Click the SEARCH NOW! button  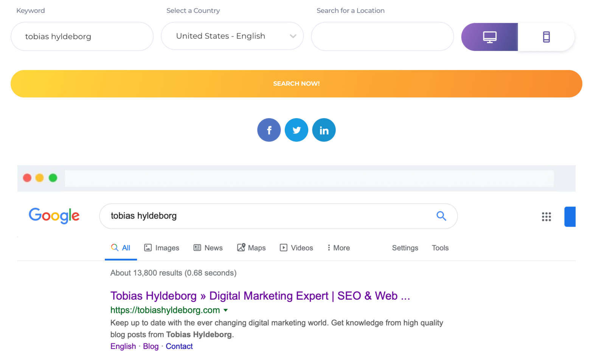(296, 84)
